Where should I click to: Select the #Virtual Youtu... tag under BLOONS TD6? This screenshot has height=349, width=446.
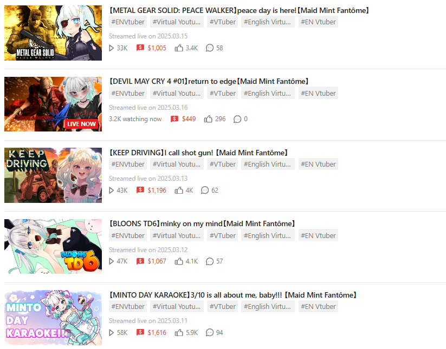(x=176, y=235)
